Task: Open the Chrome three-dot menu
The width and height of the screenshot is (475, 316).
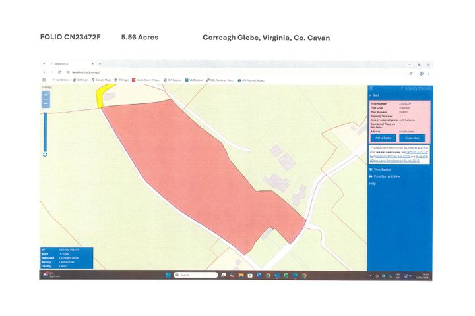Action: point(429,72)
